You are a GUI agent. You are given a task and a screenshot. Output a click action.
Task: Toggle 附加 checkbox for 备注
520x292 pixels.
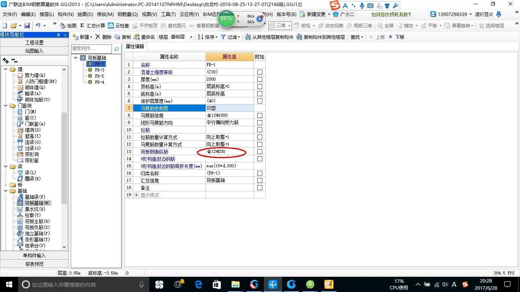260,187
